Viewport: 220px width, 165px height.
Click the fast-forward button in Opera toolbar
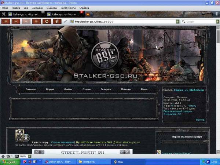(36, 22)
